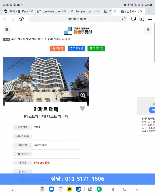Select listing number 6964
155x194 pixels.
click(37, 127)
